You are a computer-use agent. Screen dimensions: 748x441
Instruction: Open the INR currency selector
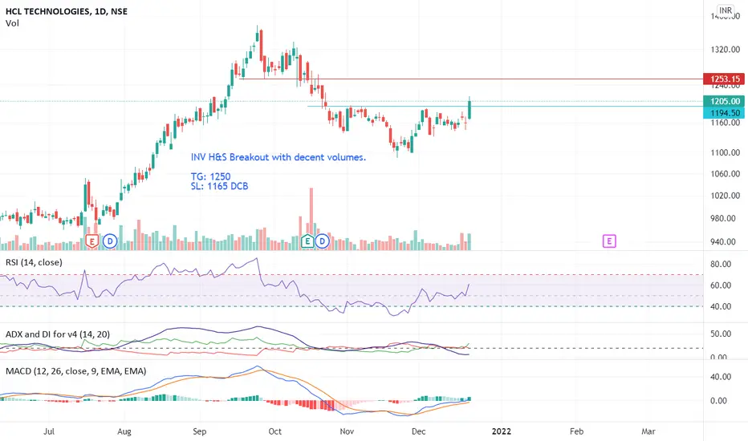coord(726,10)
